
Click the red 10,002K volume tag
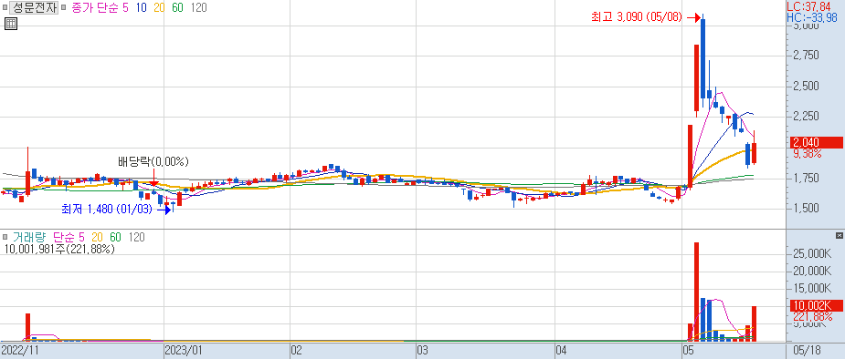[816, 306]
